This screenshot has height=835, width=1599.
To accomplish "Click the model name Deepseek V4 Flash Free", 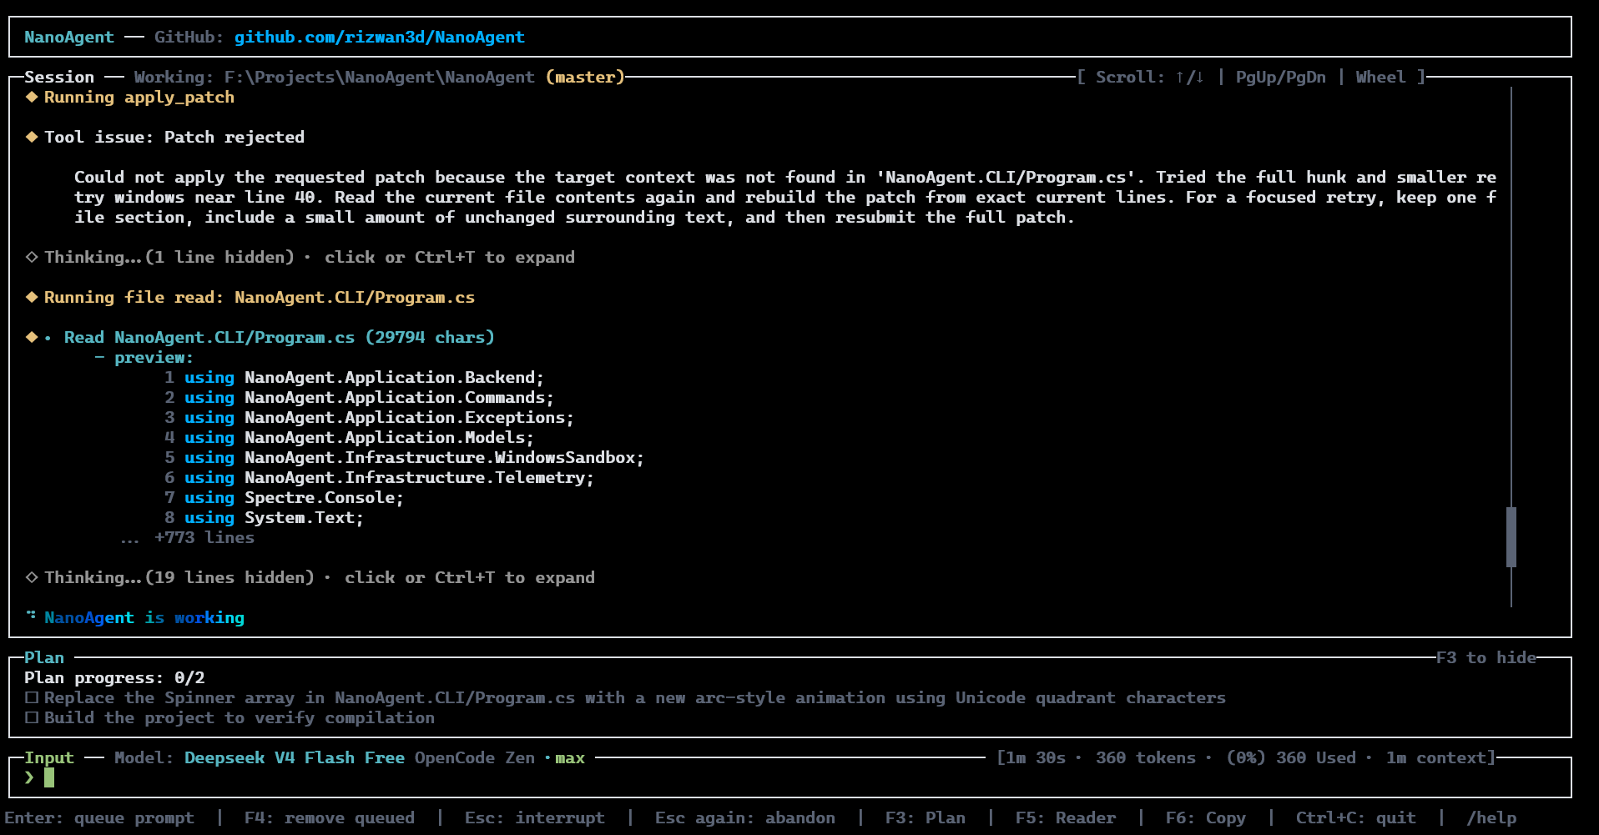I will coord(295,757).
